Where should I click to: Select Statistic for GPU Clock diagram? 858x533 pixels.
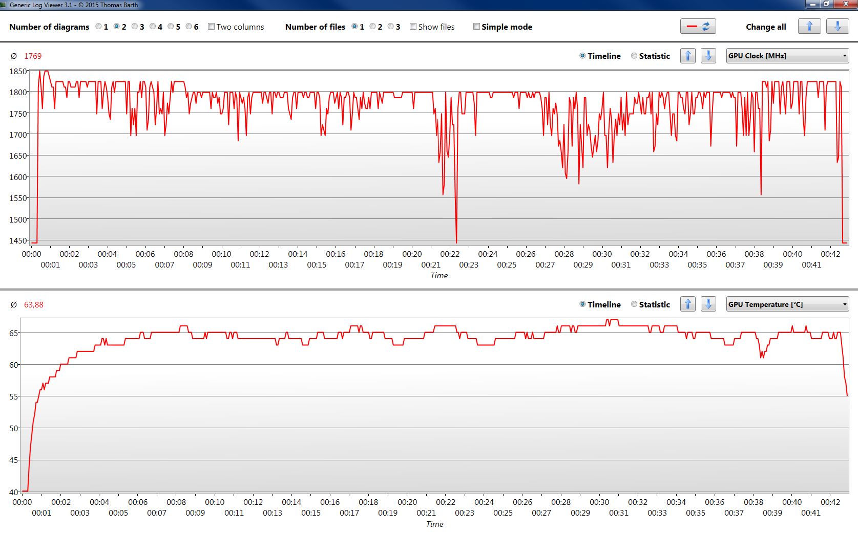pos(634,56)
